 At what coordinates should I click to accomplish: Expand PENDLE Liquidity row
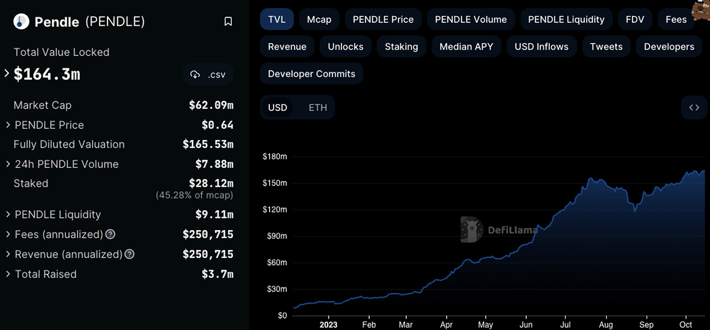[x=8, y=214]
